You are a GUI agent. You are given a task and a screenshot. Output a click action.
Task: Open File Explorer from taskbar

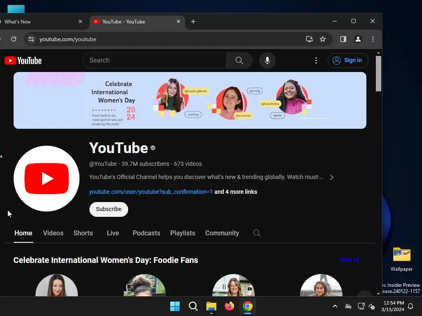(211, 306)
